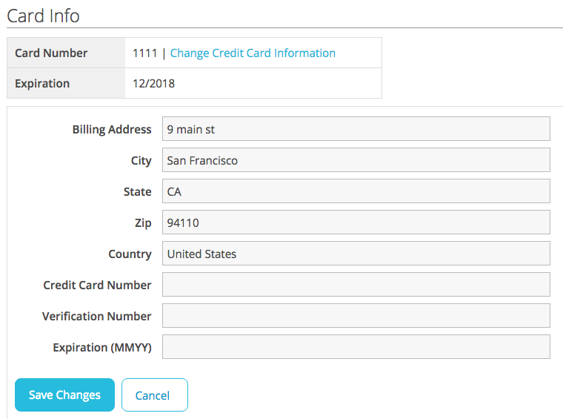Click the State input showing CA
The image size is (563, 419).
356,191
